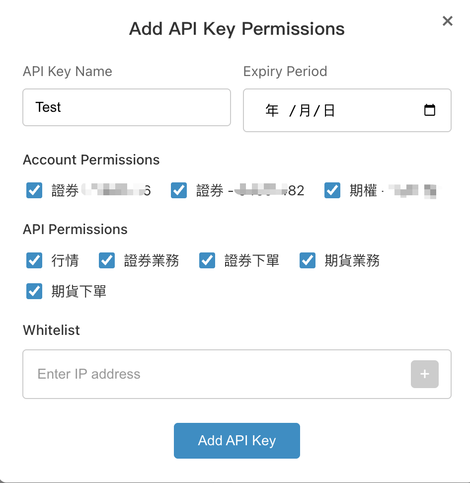Toggle the 證券業務 permission checkbox
The height and width of the screenshot is (483, 470).
tap(106, 260)
